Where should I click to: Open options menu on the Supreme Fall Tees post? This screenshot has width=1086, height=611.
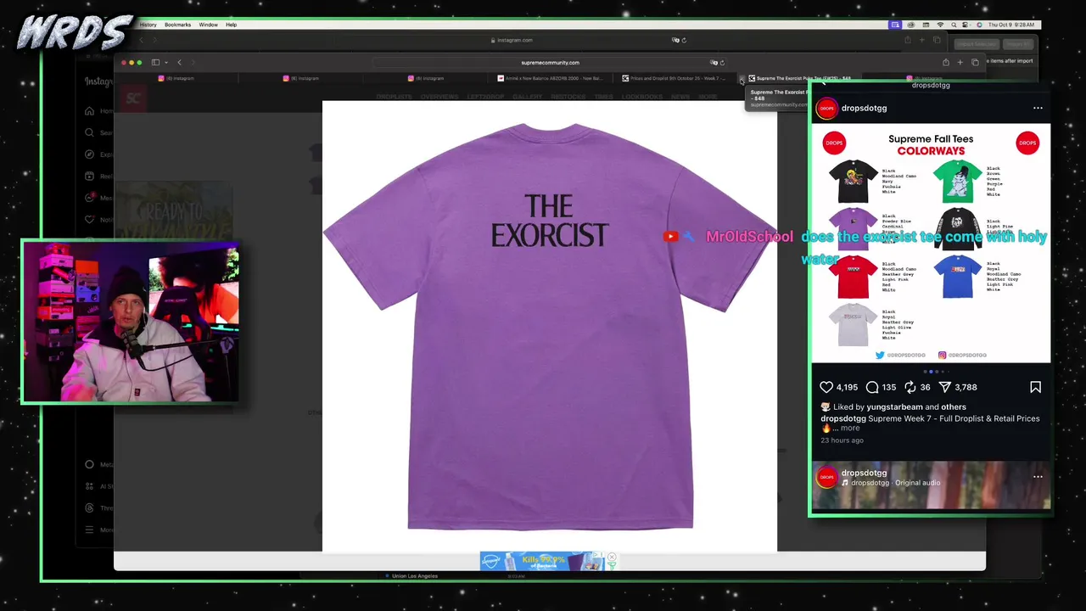[1038, 108]
